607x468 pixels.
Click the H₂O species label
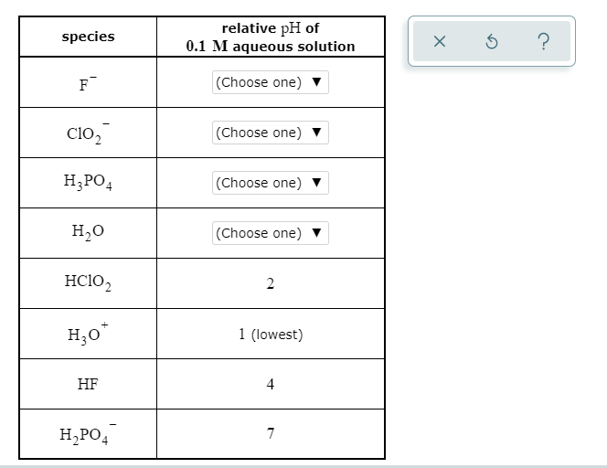88,232
